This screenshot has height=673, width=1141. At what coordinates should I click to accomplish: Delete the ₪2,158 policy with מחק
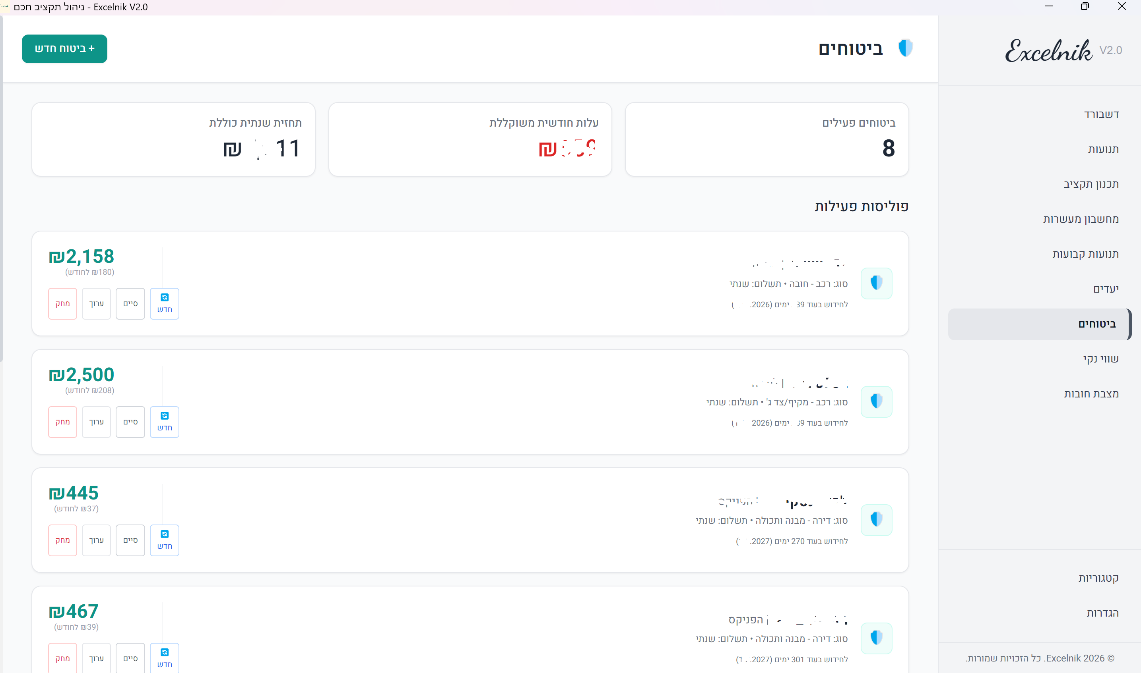63,303
